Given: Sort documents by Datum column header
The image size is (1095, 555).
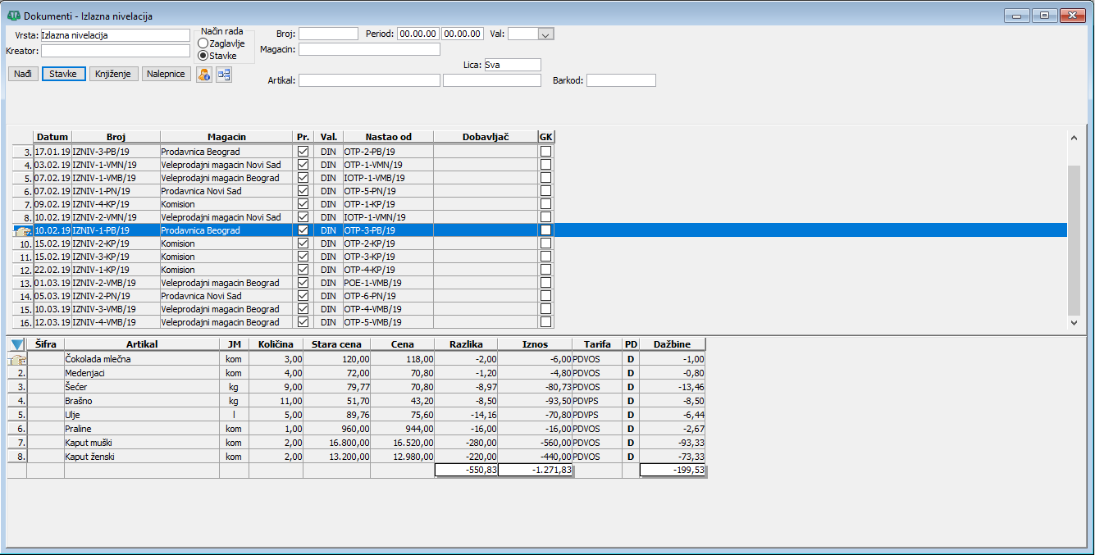Looking at the screenshot, I should [x=52, y=137].
